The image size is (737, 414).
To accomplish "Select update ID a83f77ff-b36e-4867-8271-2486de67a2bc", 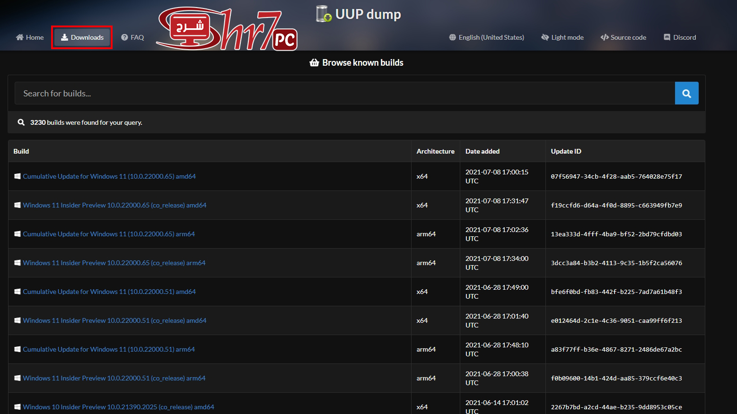I will tap(616, 349).
